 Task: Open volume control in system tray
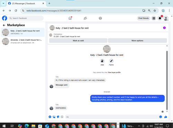click(151, 126)
